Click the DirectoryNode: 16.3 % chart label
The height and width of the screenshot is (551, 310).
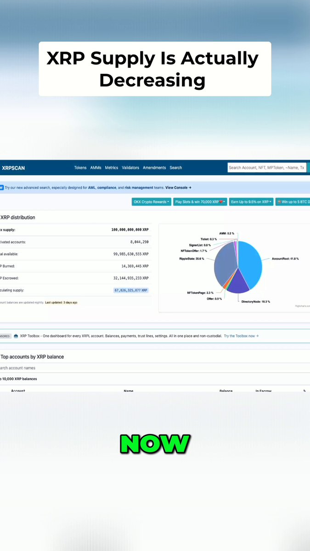point(256,301)
